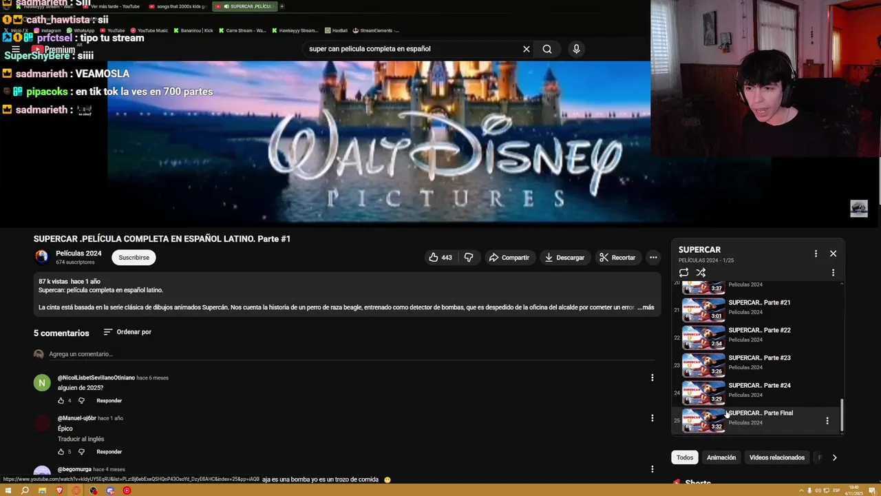Select the Todos filter chip

[x=685, y=457]
